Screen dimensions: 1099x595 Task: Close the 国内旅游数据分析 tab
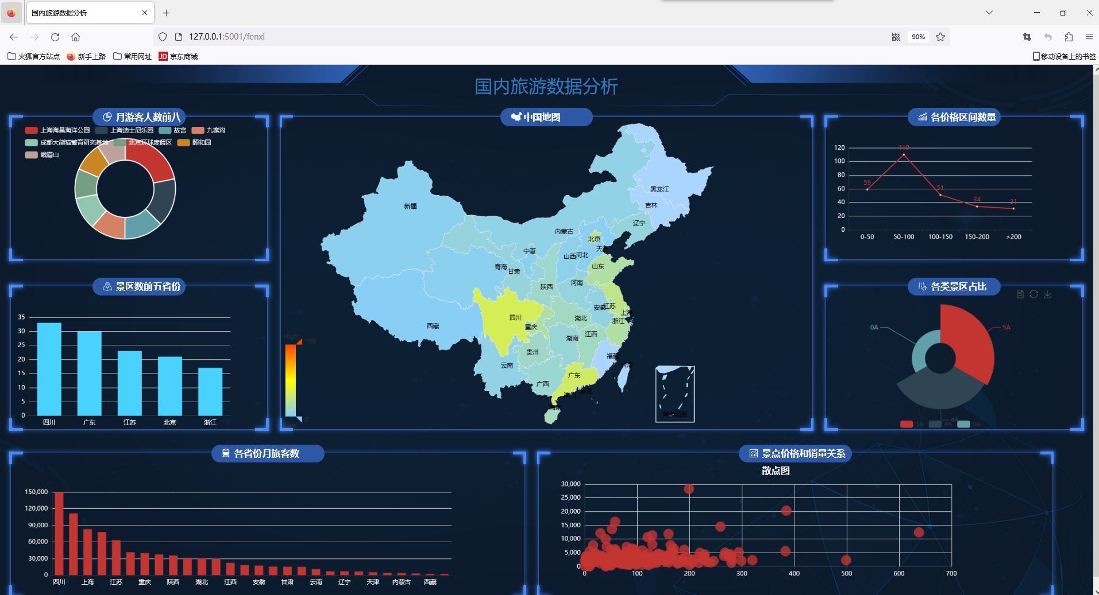point(145,13)
